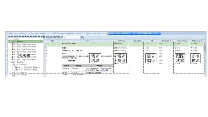Click the trace status icon in row 6717
Viewport: 208px width, 117px height.
(176, 51)
